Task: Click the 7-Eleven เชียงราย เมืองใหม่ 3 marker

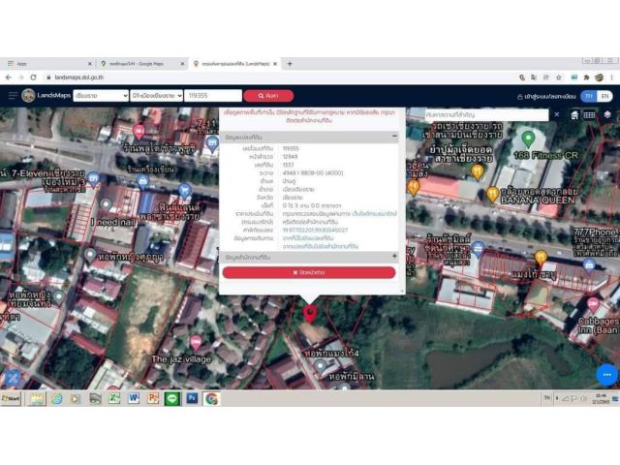Action: pos(93,179)
